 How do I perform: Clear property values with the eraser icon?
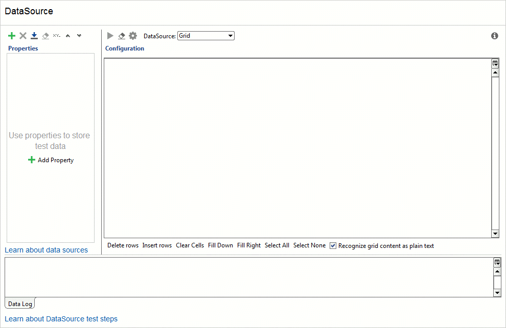[x=45, y=35]
